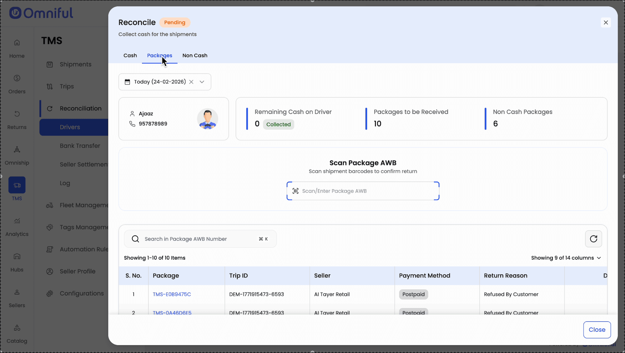Viewport: 625px width, 353px height.
Task: Open the Returns sidebar icon
Action: click(17, 114)
